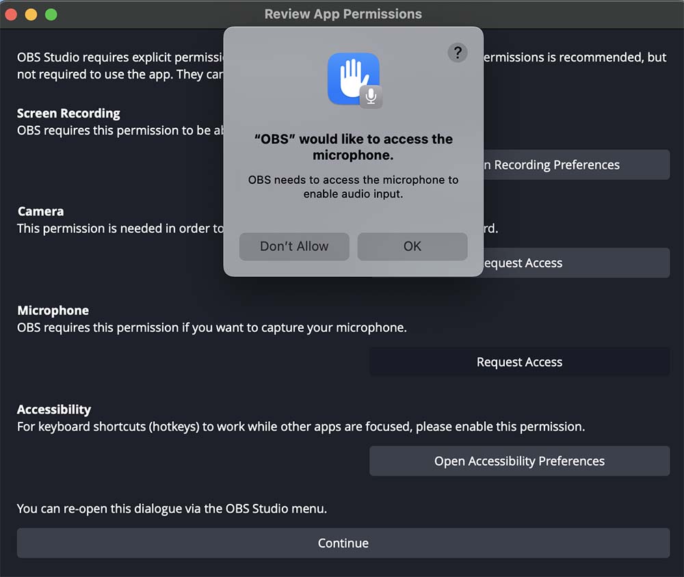Screen dimensions: 684x577
Task: Confirm microphone access with OK
Action: click(412, 246)
